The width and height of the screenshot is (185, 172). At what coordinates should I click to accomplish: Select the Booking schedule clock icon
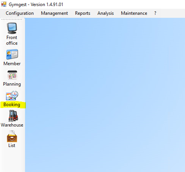(x=12, y=95)
